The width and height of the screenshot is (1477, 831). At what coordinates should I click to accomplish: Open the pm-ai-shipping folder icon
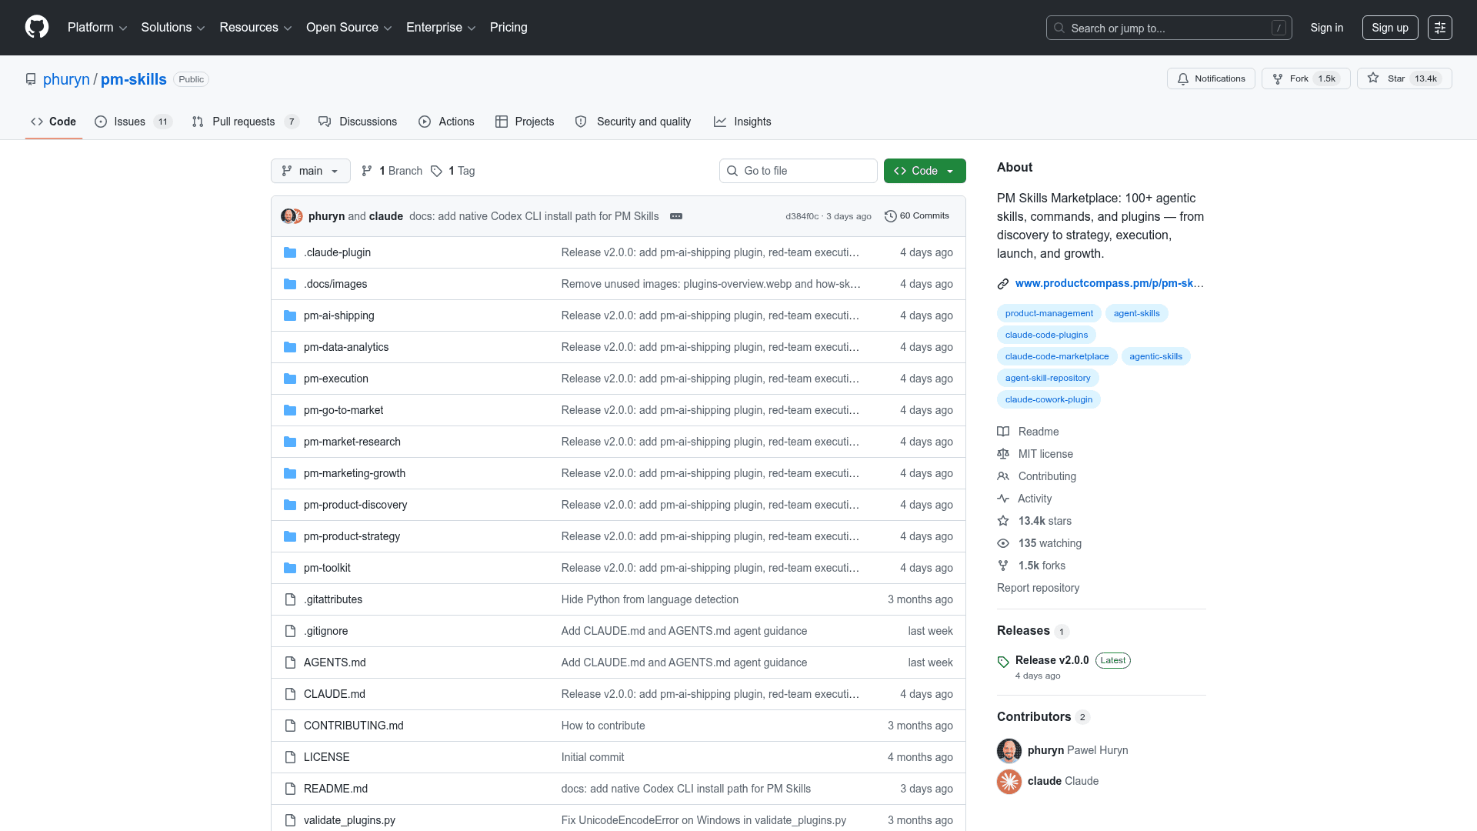pos(290,315)
